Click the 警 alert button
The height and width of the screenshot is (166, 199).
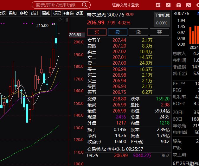point(159,32)
